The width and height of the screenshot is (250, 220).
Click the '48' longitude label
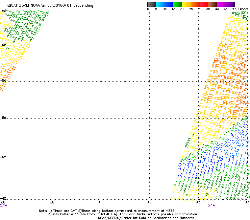pos(52,203)
